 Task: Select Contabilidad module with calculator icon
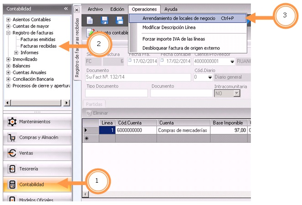11,184
